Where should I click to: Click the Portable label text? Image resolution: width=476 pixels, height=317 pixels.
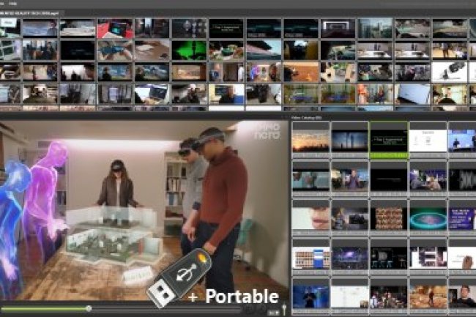click(242, 296)
